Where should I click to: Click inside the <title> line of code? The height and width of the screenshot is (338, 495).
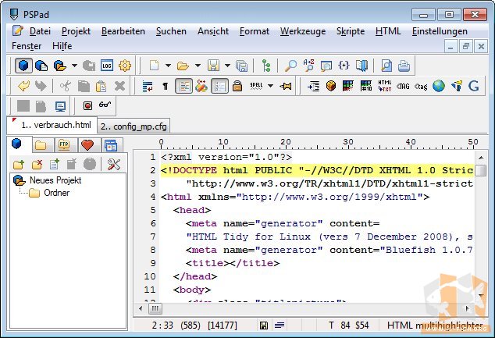click(x=233, y=263)
